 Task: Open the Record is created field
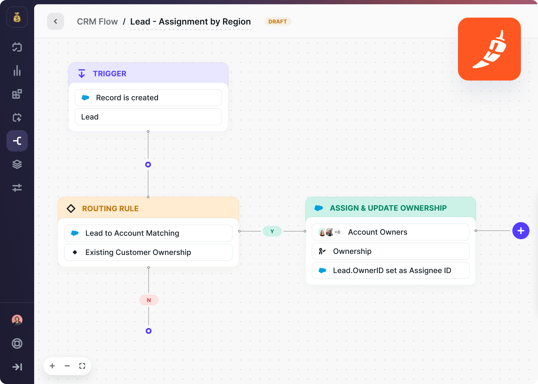148,98
